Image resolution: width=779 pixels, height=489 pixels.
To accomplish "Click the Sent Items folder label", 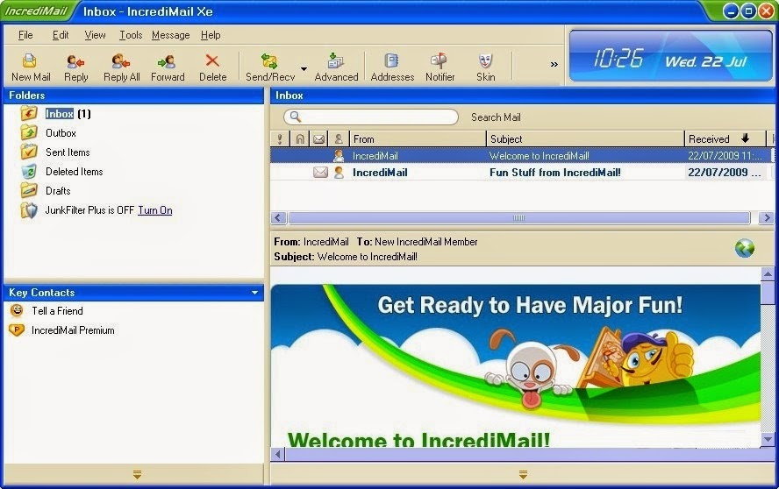I will click(x=68, y=152).
